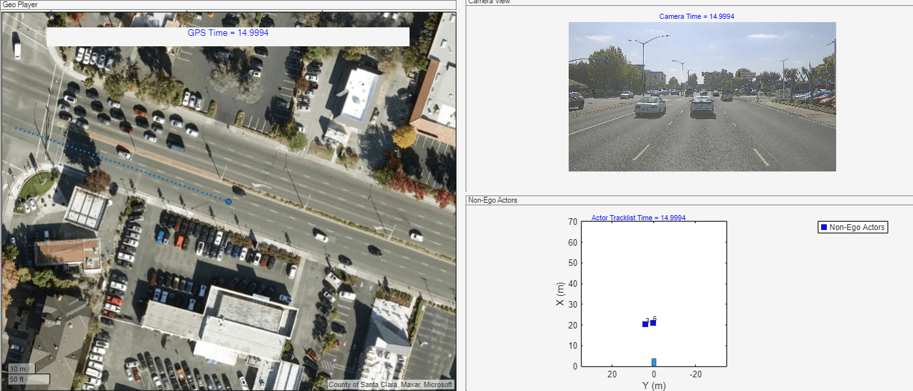The height and width of the screenshot is (391, 913).
Task: Click the camera view road image
Action: click(702, 96)
